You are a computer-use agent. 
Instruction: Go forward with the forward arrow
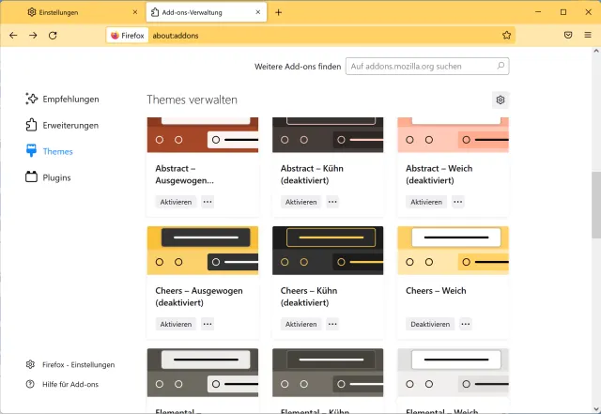34,36
